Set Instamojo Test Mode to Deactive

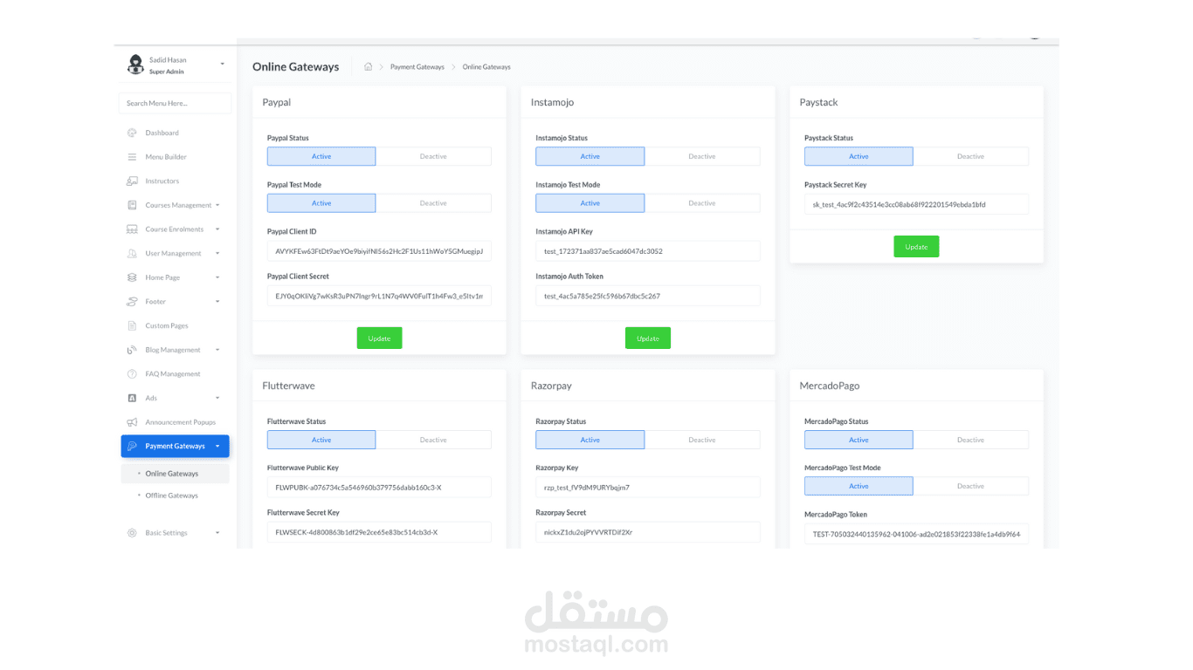coord(702,203)
